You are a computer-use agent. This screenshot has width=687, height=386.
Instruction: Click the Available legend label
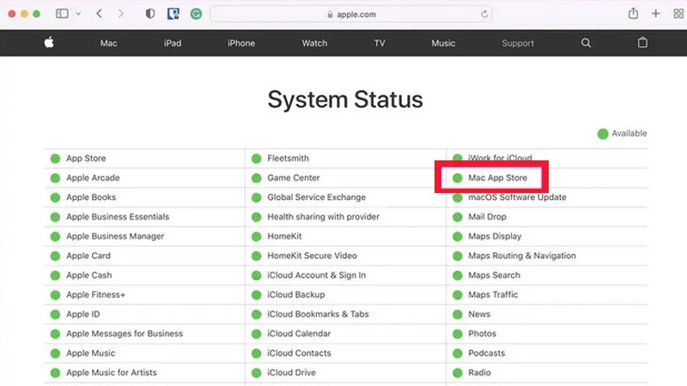click(x=629, y=134)
